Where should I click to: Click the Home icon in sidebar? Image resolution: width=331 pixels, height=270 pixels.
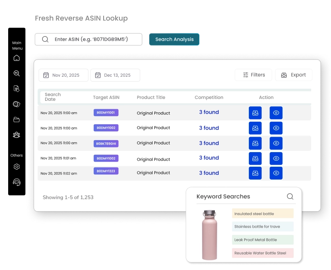pos(17,58)
